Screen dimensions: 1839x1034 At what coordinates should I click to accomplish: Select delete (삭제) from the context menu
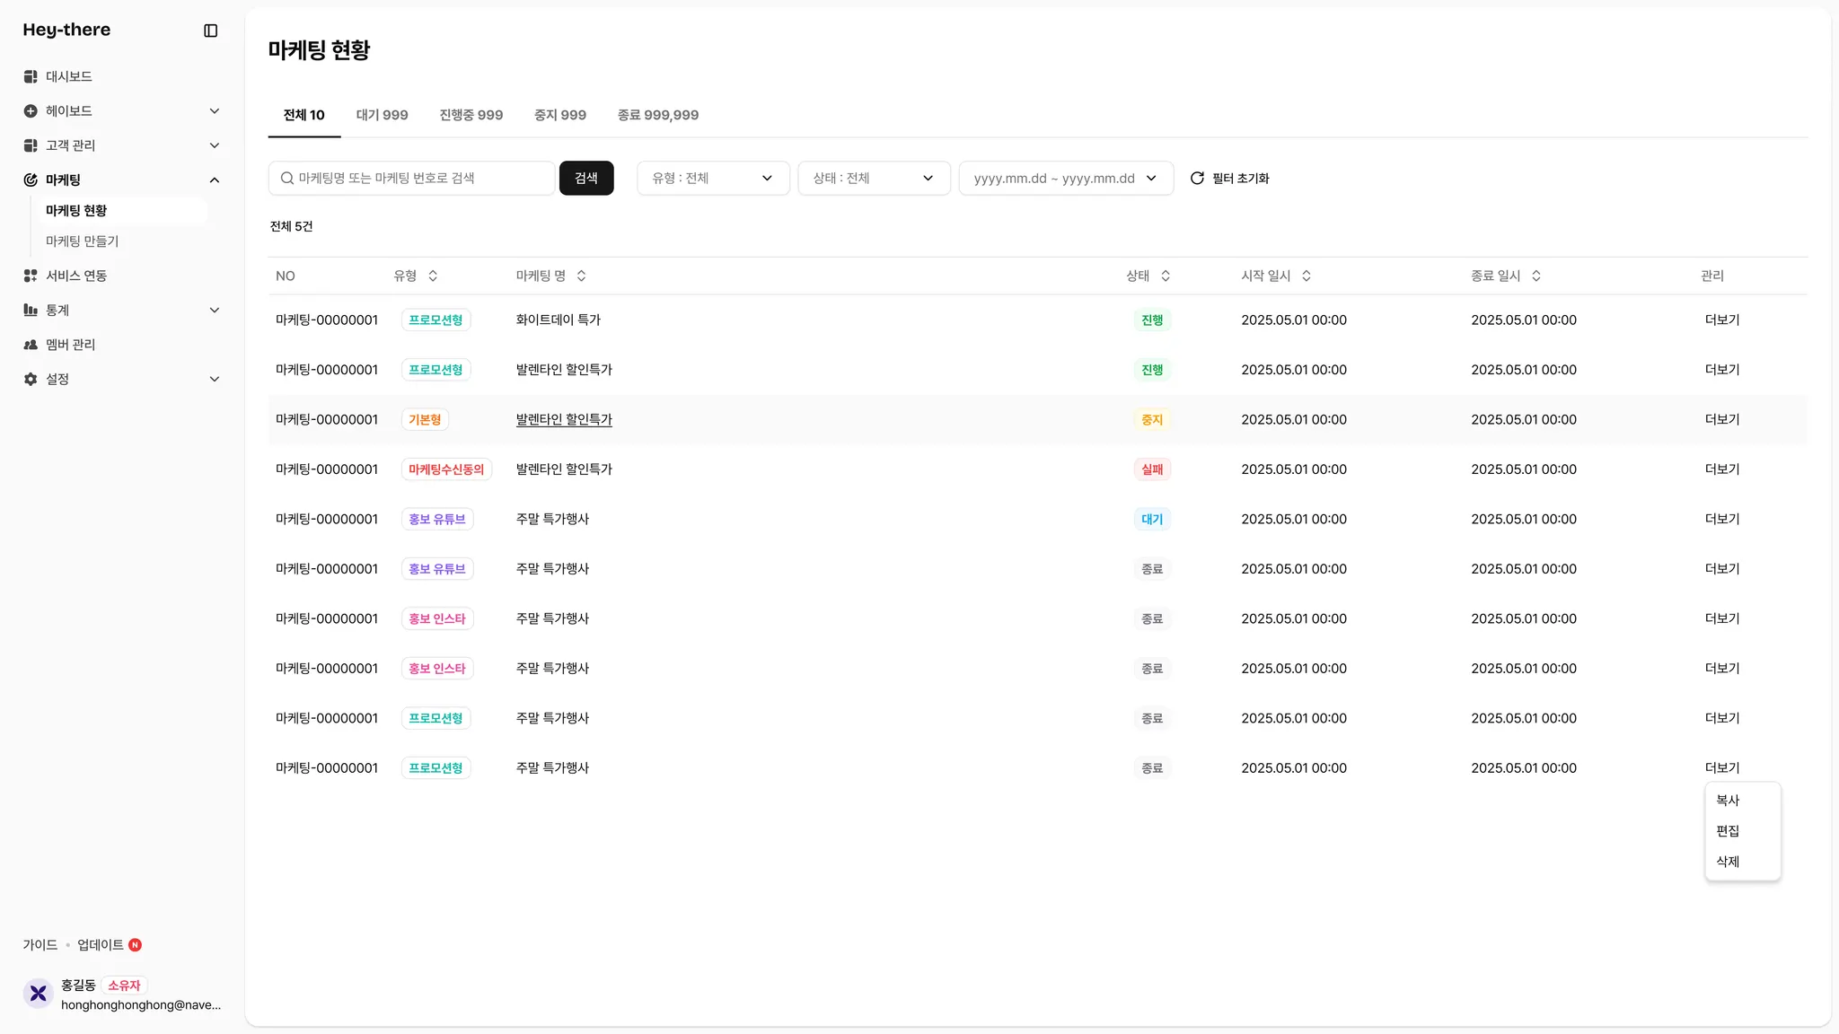coord(1728,862)
